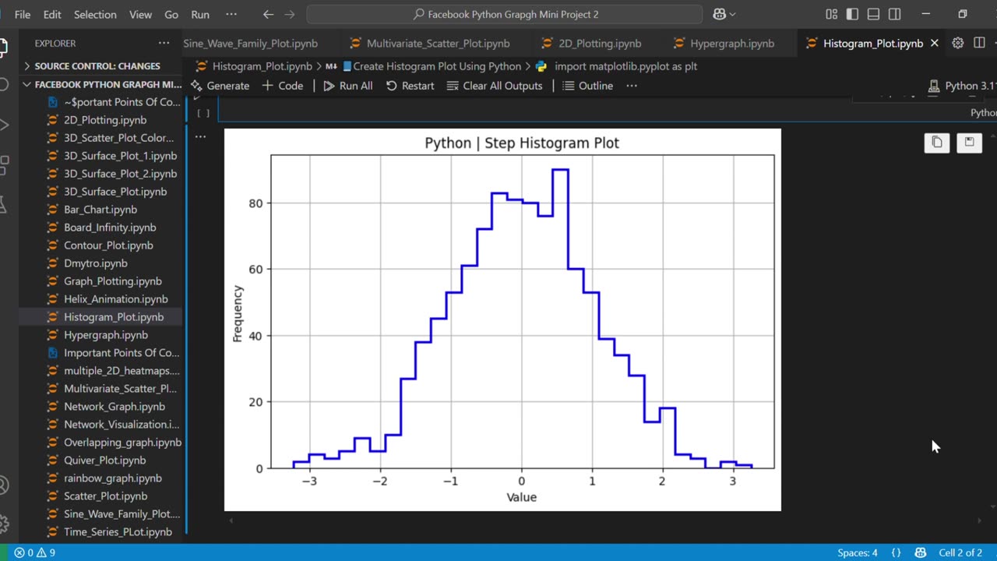Click Run All cells

[348, 86]
